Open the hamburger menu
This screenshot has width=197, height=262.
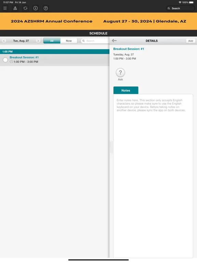point(5,8)
